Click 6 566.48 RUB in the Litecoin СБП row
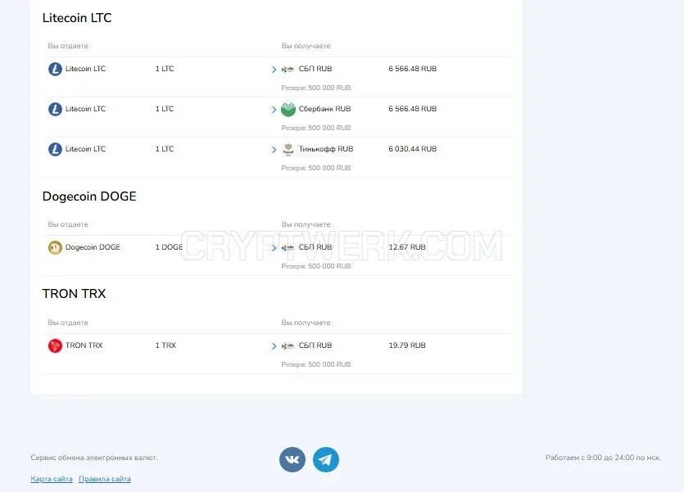The height and width of the screenshot is (492, 684). (413, 69)
